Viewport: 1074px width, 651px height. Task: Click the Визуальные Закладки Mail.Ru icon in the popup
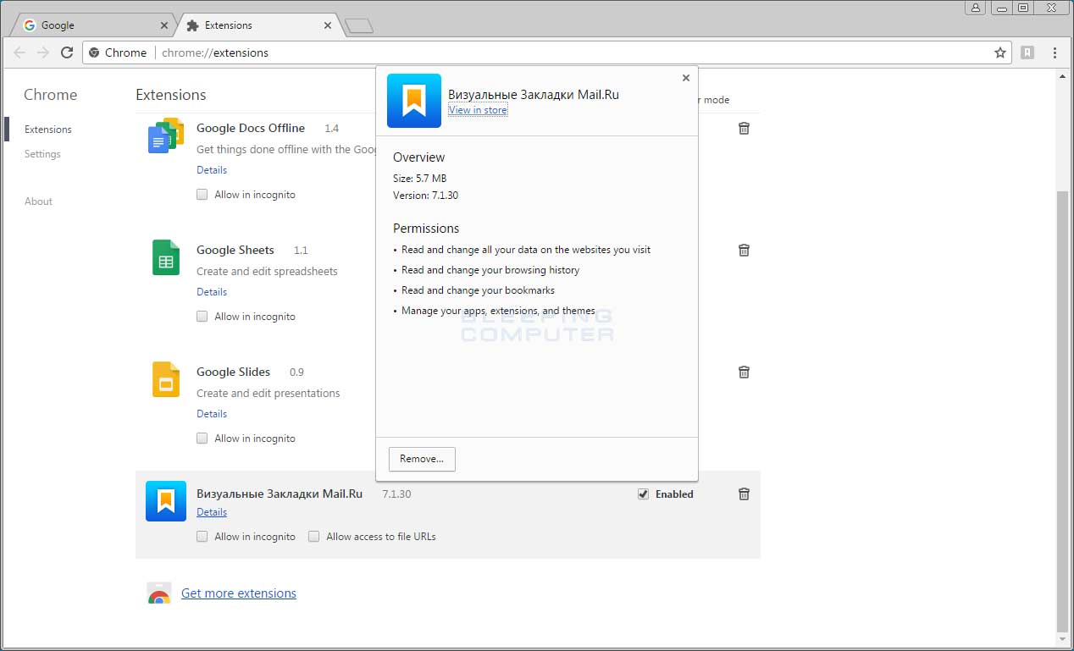pos(413,100)
